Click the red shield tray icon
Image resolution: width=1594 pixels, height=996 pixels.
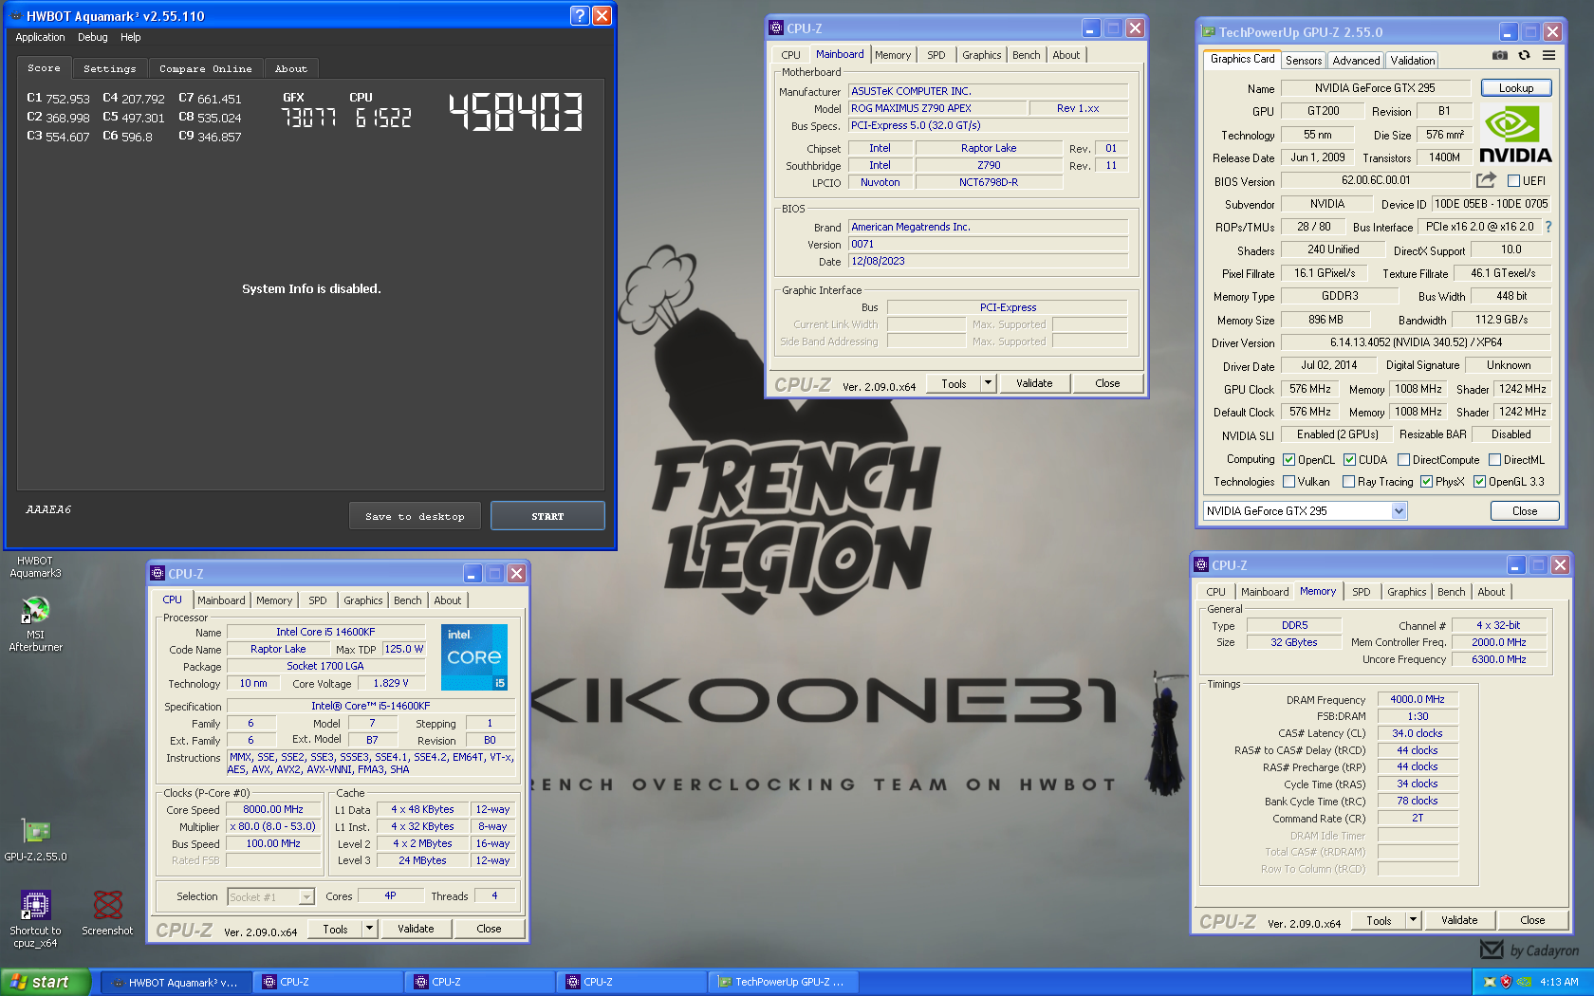(x=1506, y=982)
